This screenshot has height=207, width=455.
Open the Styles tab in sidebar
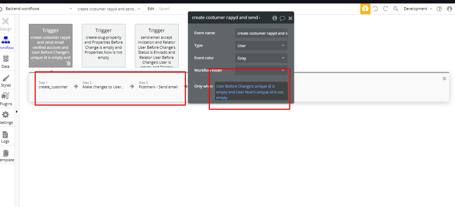pyautogui.click(x=6, y=80)
